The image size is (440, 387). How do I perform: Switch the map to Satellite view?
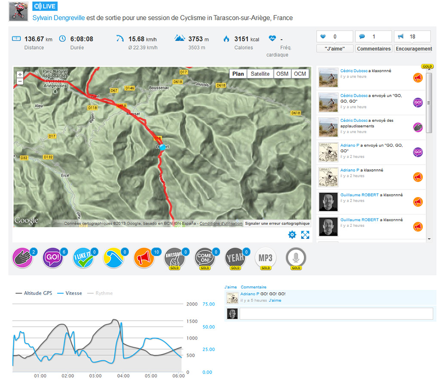click(x=260, y=74)
